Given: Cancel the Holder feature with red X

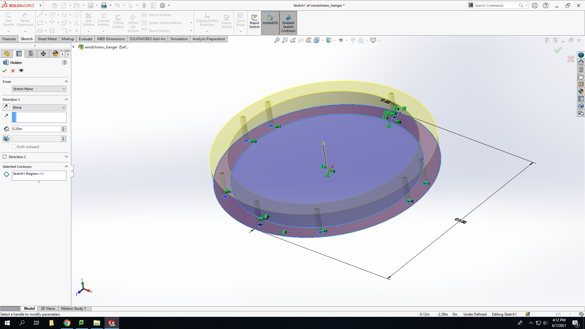Looking at the screenshot, I should tap(13, 71).
